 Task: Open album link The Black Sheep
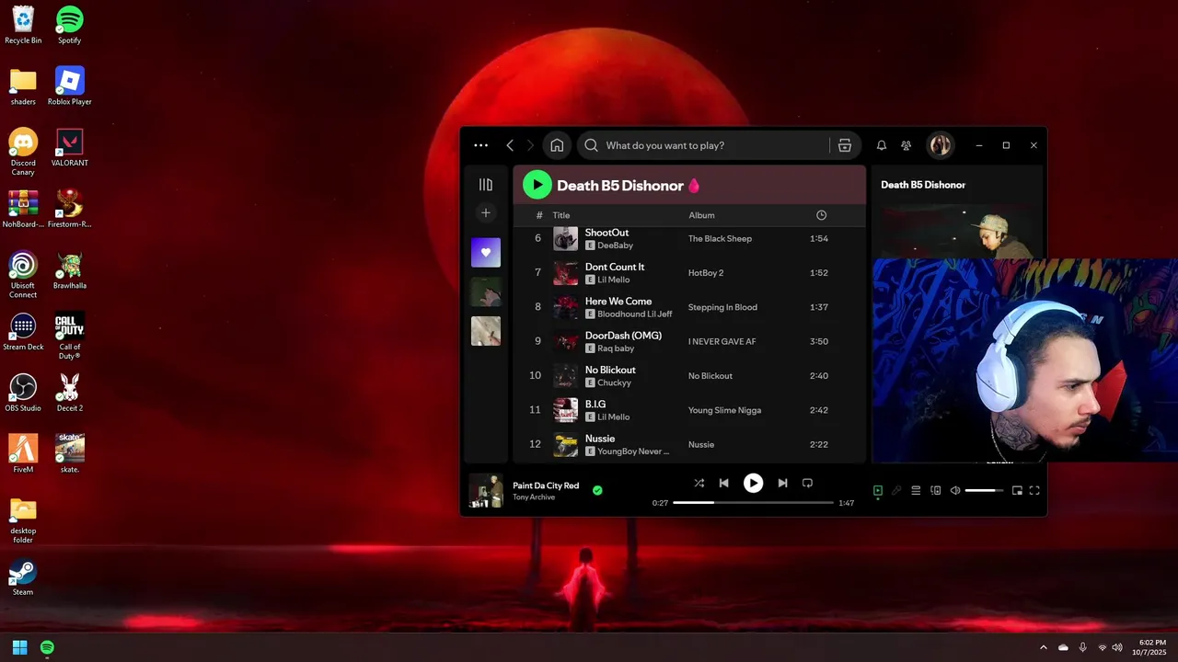[x=720, y=239]
